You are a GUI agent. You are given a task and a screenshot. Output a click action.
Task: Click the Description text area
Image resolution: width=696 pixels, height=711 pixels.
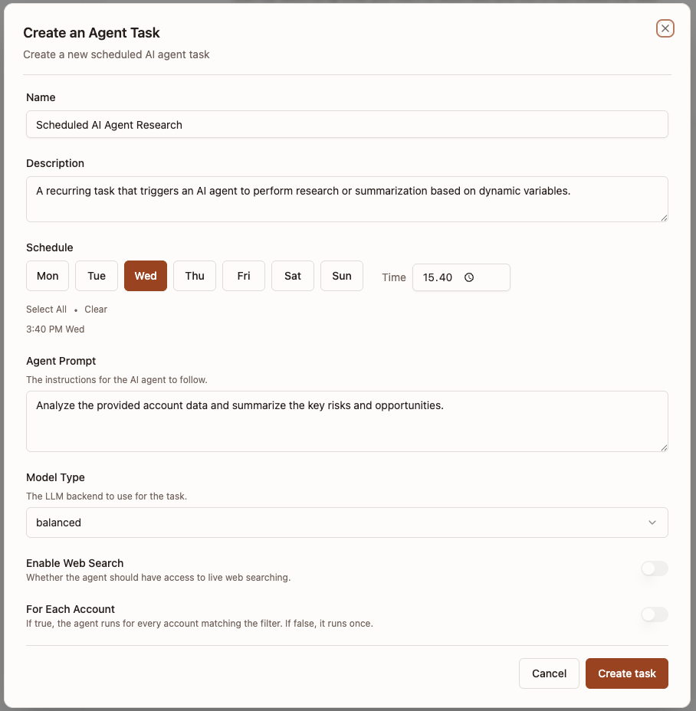(346, 198)
